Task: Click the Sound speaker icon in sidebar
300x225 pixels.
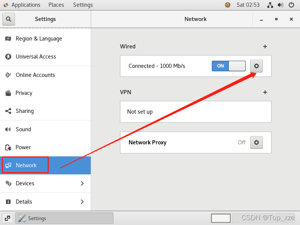Action: [8, 129]
